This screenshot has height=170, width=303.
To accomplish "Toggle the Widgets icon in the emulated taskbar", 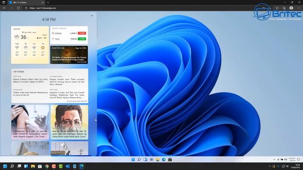I will (145, 160).
